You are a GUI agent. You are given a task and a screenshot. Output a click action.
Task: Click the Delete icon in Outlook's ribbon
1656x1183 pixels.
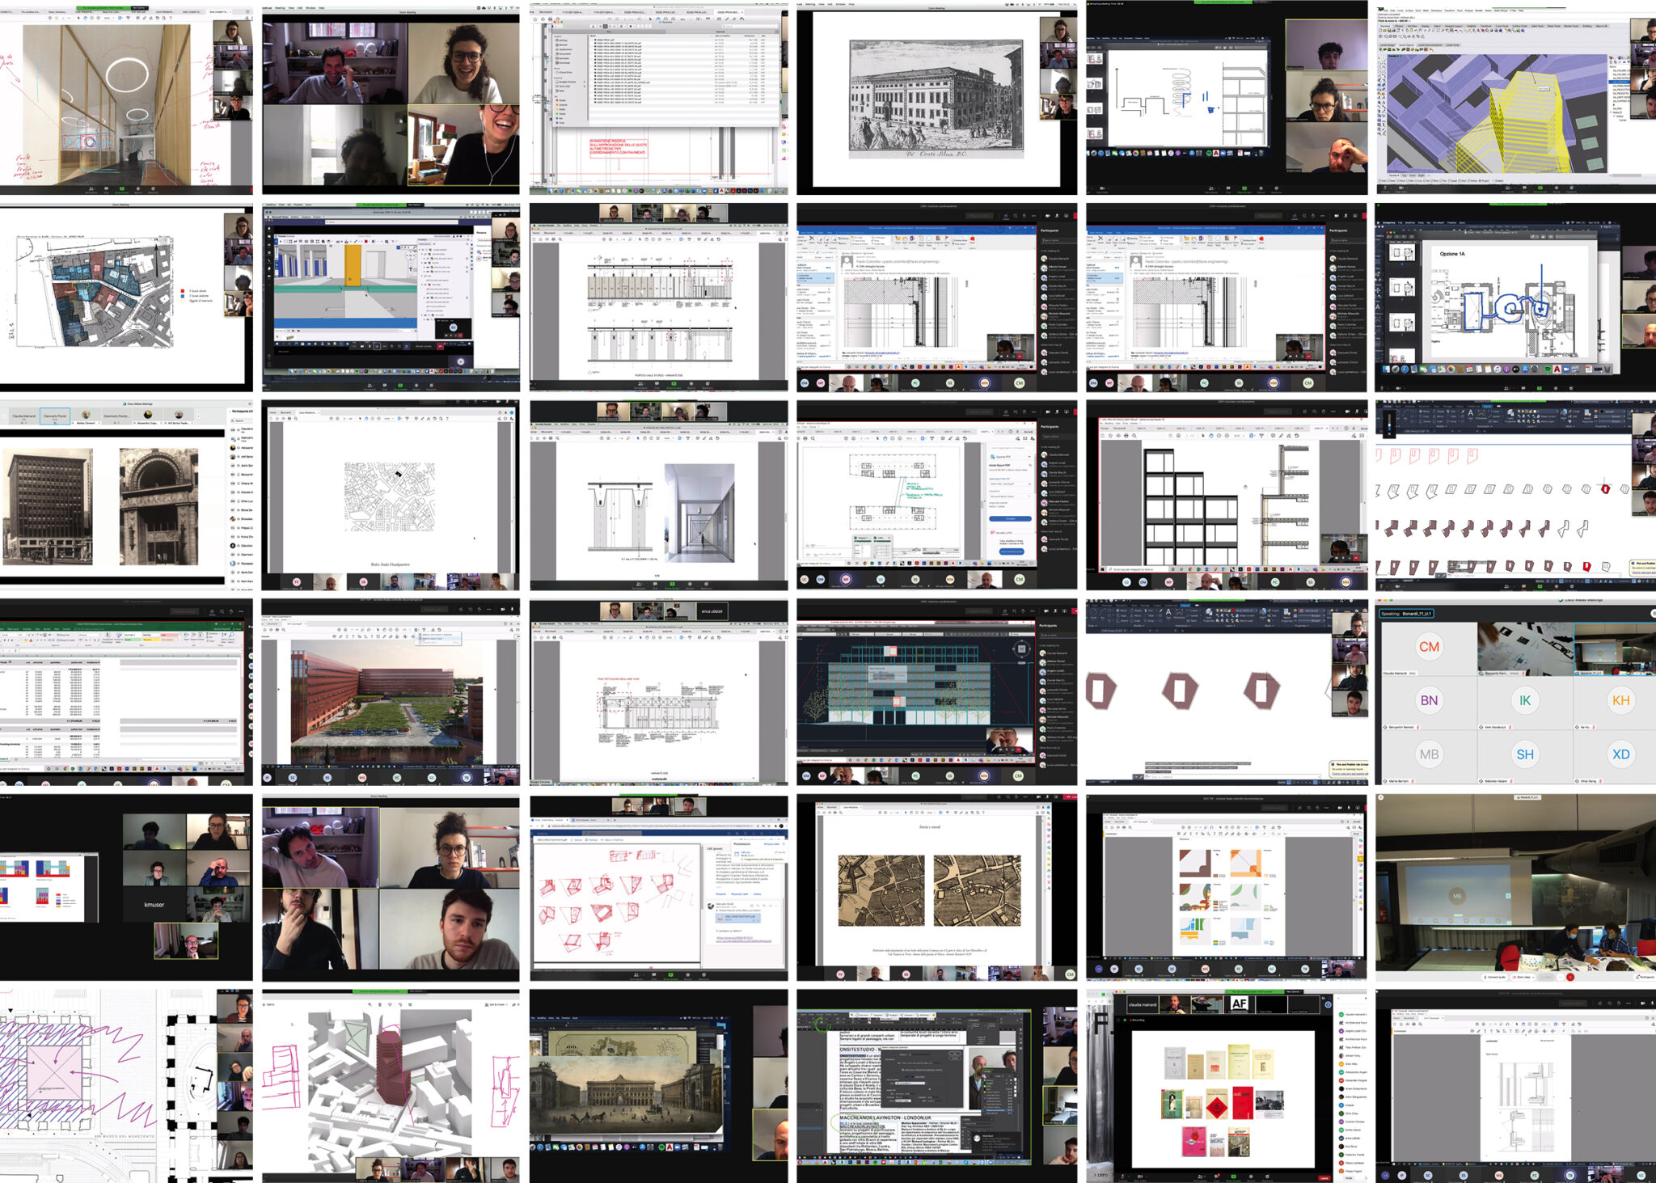point(811,239)
